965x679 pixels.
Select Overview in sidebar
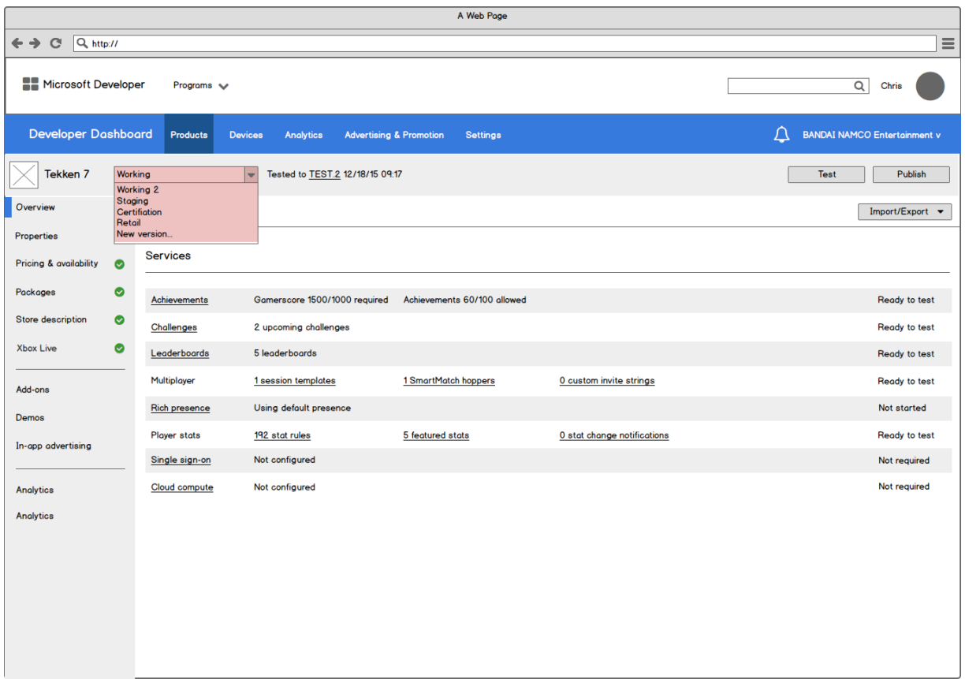[x=35, y=207]
